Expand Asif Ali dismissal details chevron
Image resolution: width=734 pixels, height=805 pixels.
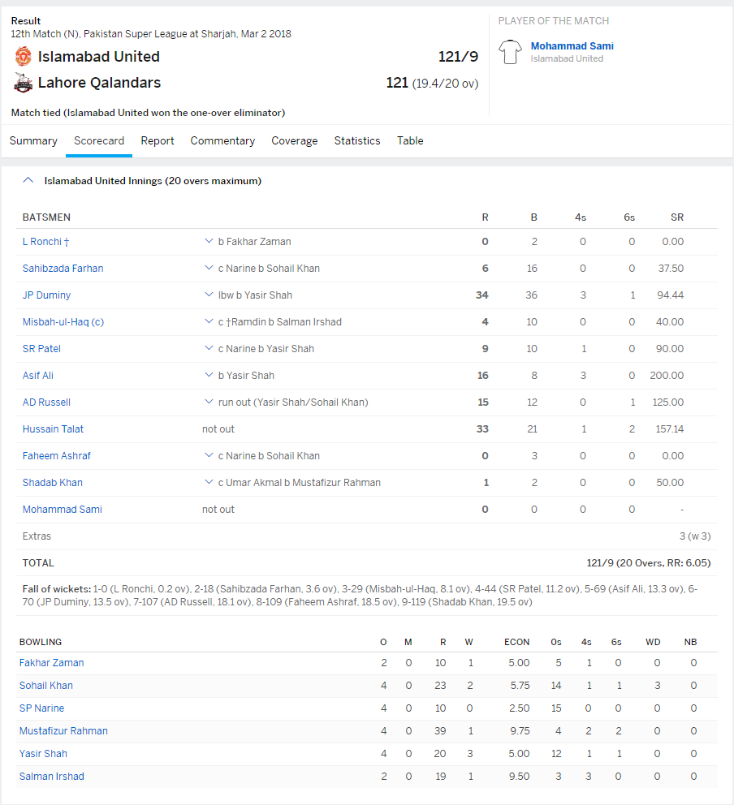click(209, 376)
